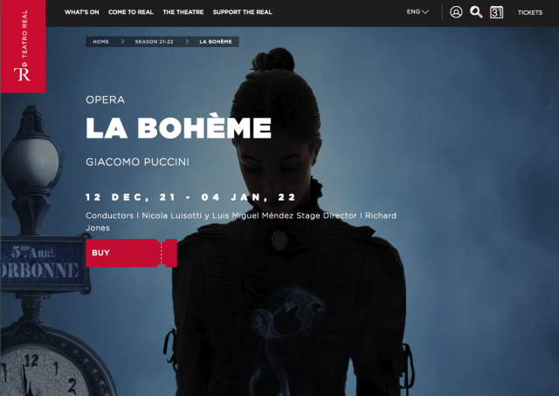Image resolution: width=559 pixels, height=396 pixels.
Task: Open the calendar icon showing 31
Action: click(496, 12)
